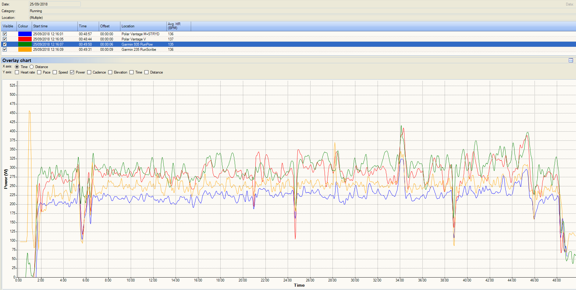576x290 pixels.
Task: Click the Date field showing 25/09/2018
Action: [55, 4]
